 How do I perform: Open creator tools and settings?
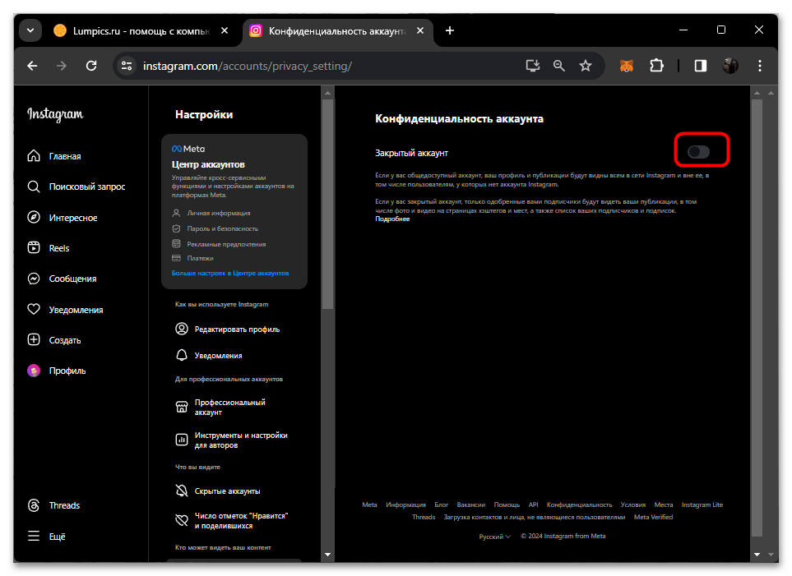pyautogui.click(x=232, y=440)
